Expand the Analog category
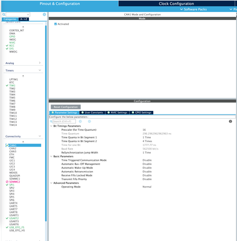This screenshot has height=241, width=237. tap(40, 63)
